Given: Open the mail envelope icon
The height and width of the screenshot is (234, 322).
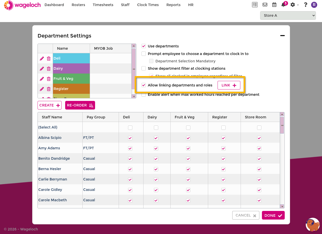Looking at the screenshot, I should pos(265,5).
